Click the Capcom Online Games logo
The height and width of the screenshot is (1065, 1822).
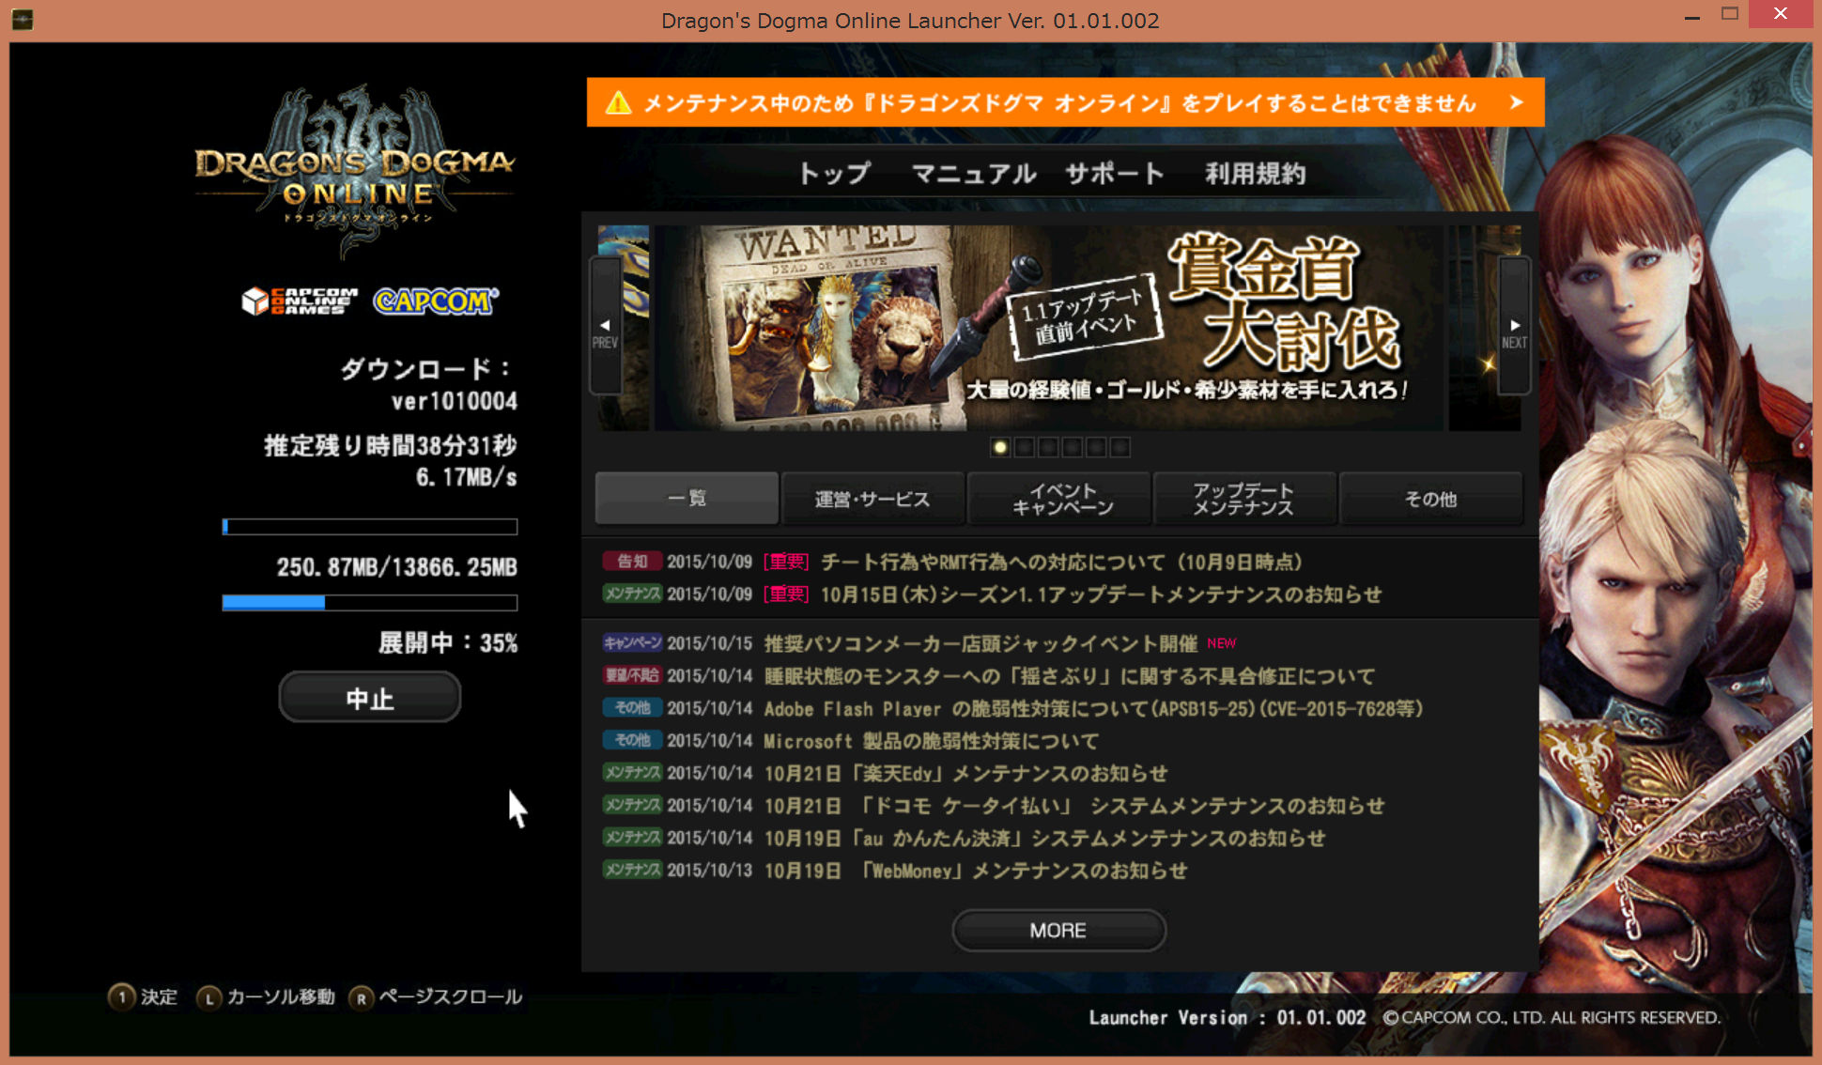pyautogui.click(x=300, y=301)
